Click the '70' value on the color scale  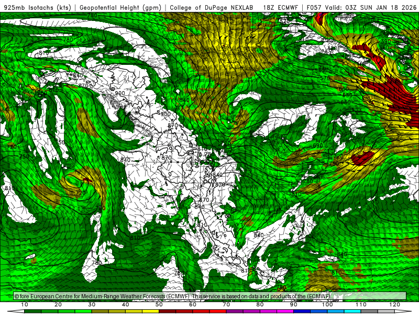[226, 305]
